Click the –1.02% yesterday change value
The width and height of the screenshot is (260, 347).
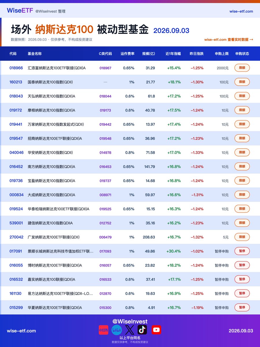click(197, 251)
